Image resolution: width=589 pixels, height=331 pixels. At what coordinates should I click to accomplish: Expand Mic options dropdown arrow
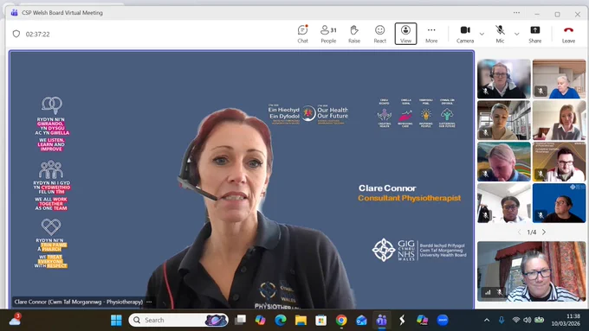click(517, 34)
